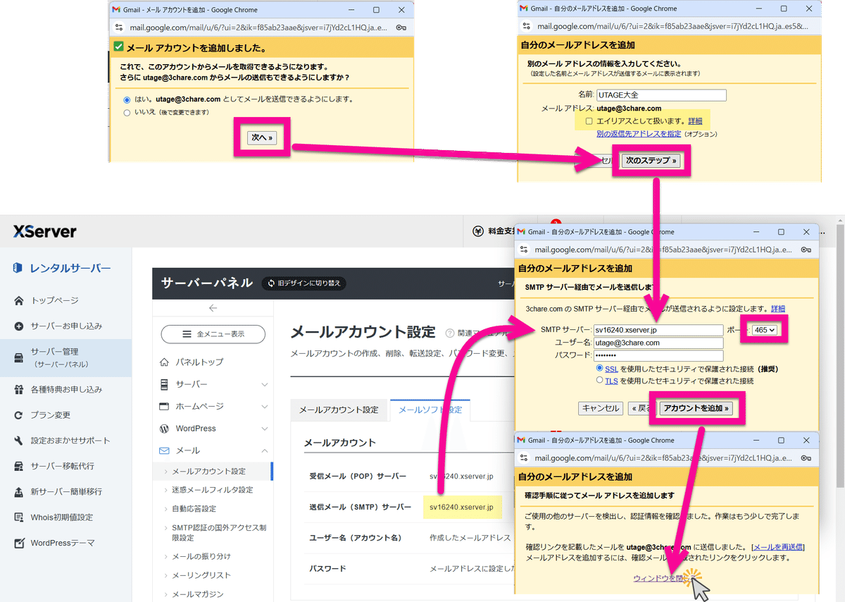Open 詳細 link in SMTP settings description
This screenshot has width=845, height=602.
click(778, 309)
